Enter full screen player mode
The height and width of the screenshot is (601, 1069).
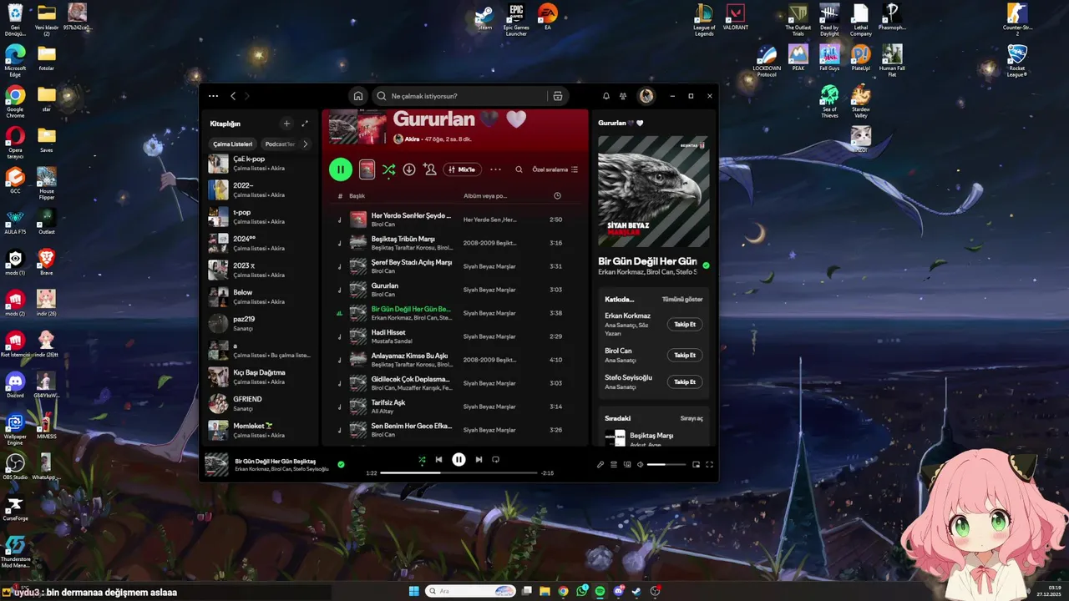[710, 464]
